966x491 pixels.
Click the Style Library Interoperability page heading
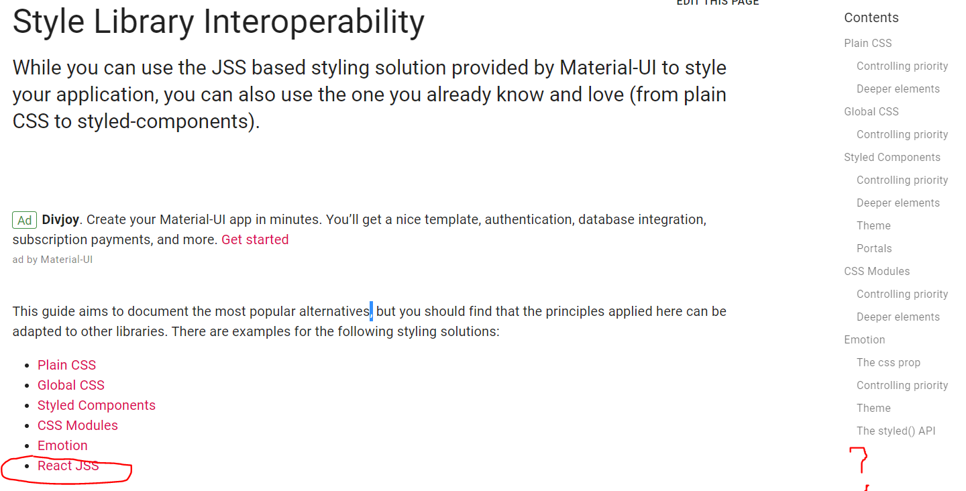point(217,21)
